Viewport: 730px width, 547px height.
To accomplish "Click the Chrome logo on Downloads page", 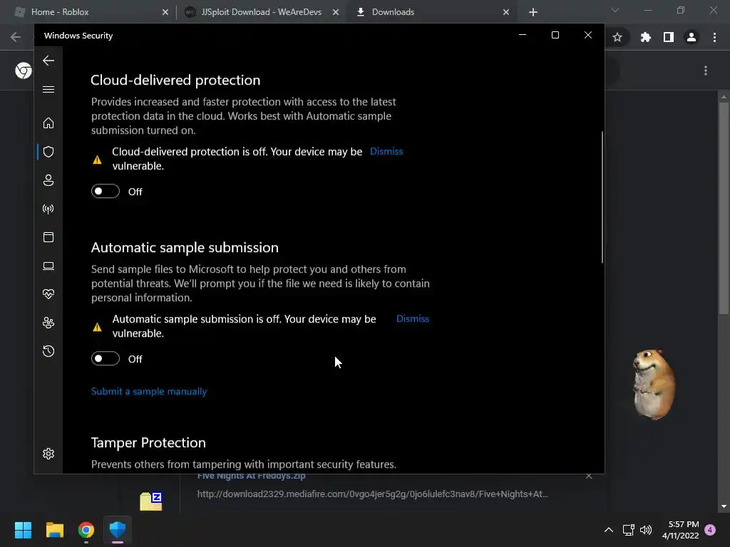I will point(24,71).
